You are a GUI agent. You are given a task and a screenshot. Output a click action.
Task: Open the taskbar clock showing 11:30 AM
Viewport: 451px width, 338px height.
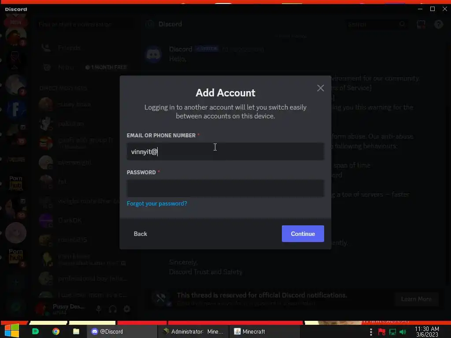click(427, 332)
